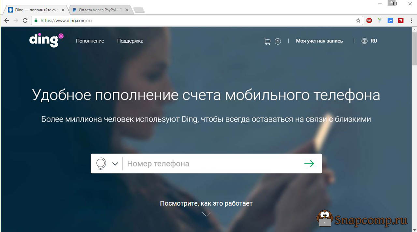Click the down chevron below 'Посмотрите, как это работает'
This screenshot has height=232, width=417.
click(206, 214)
